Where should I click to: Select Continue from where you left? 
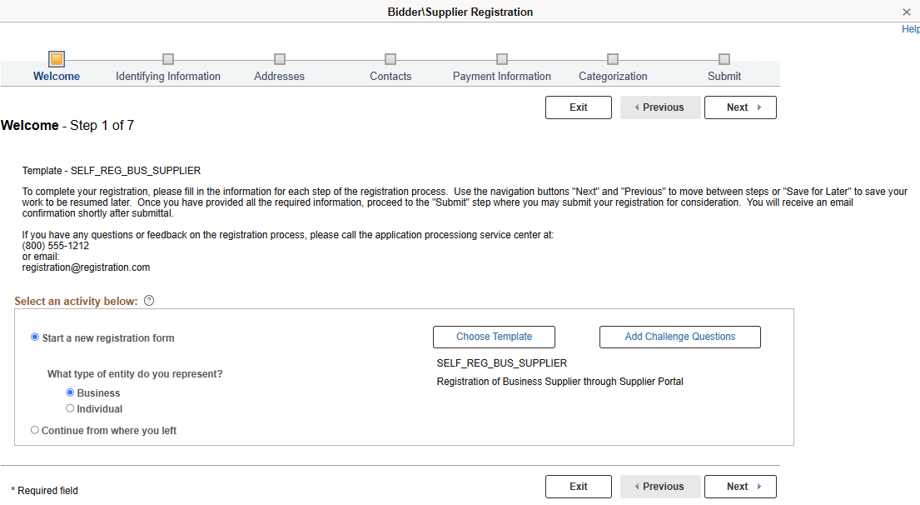pyautogui.click(x=34, y=430)
